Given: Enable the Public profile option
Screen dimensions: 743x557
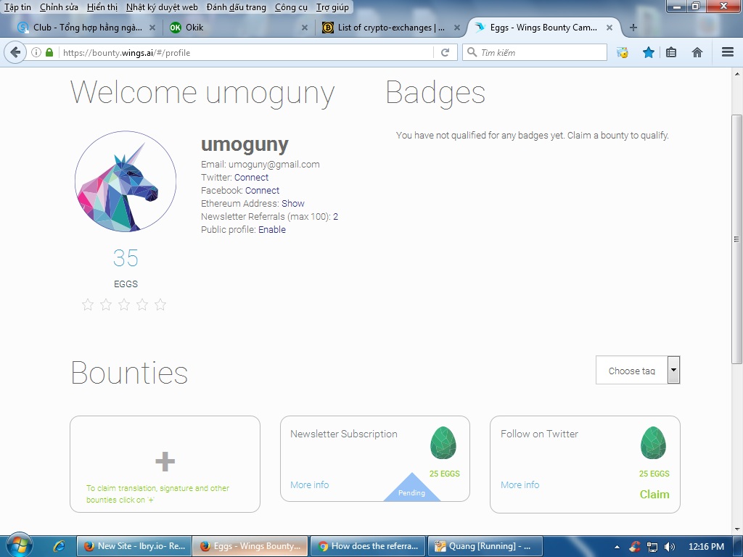Looking at the screenshot, I should pos(272,230).
